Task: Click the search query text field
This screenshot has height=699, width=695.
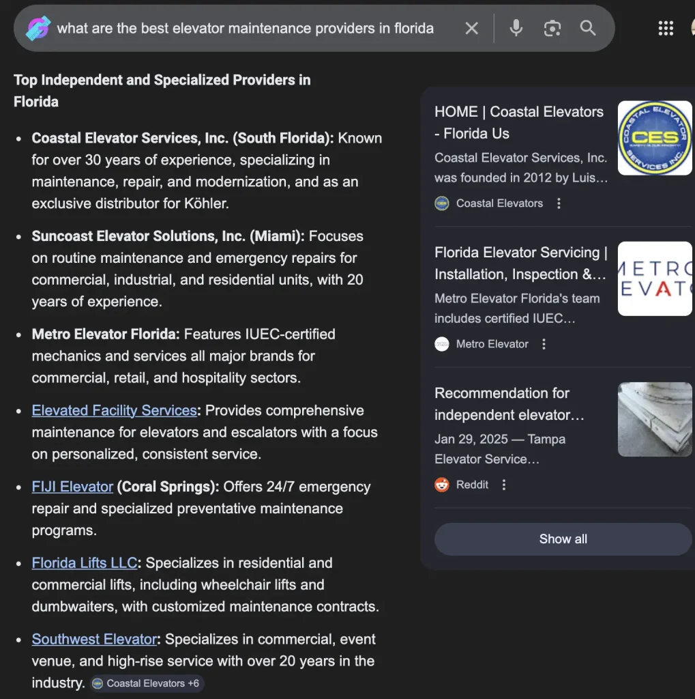Action: coord(246,28)
